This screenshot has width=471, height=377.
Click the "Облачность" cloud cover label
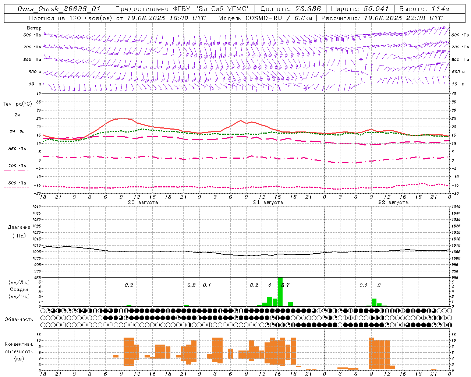(19, 320)
